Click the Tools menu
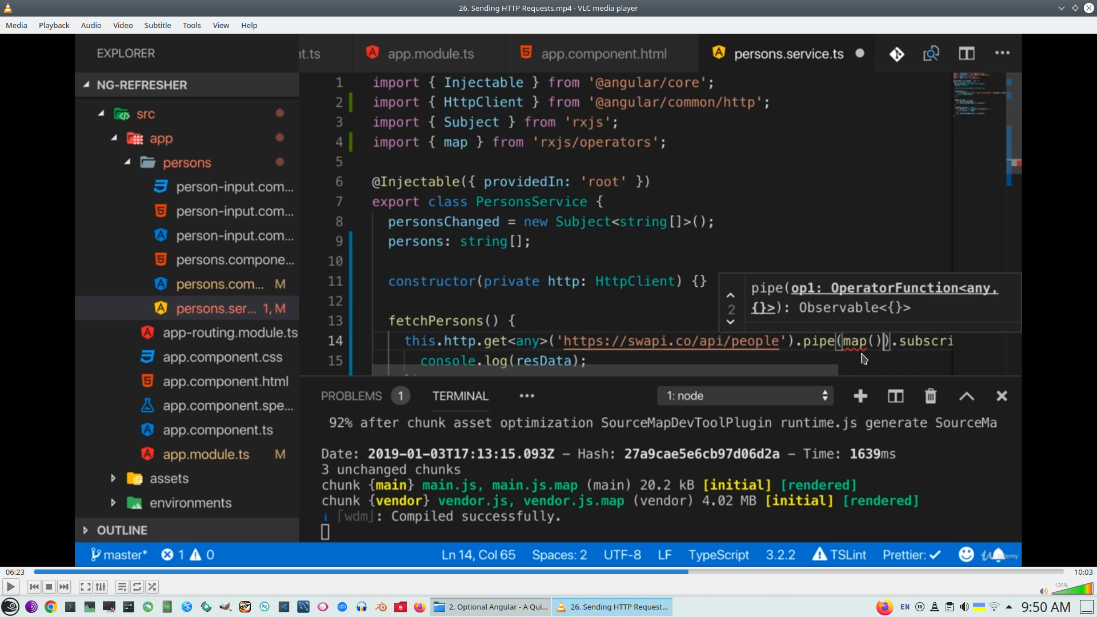This screenshot has width=1097, height=617. (191, 25)
